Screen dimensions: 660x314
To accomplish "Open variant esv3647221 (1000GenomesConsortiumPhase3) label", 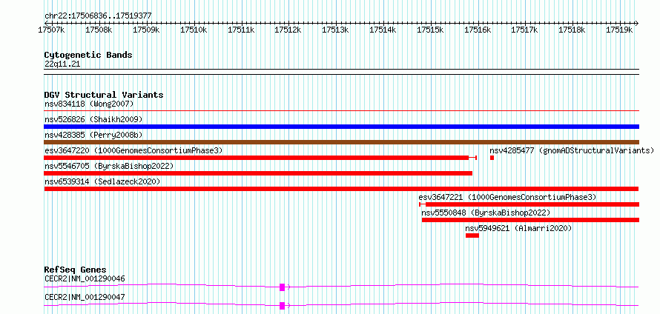I will pyautogui.click(x=508, y=197).
